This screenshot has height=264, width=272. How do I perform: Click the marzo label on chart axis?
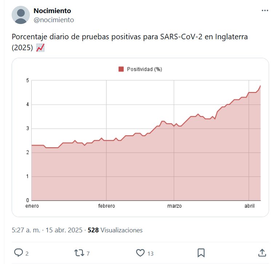175,206
